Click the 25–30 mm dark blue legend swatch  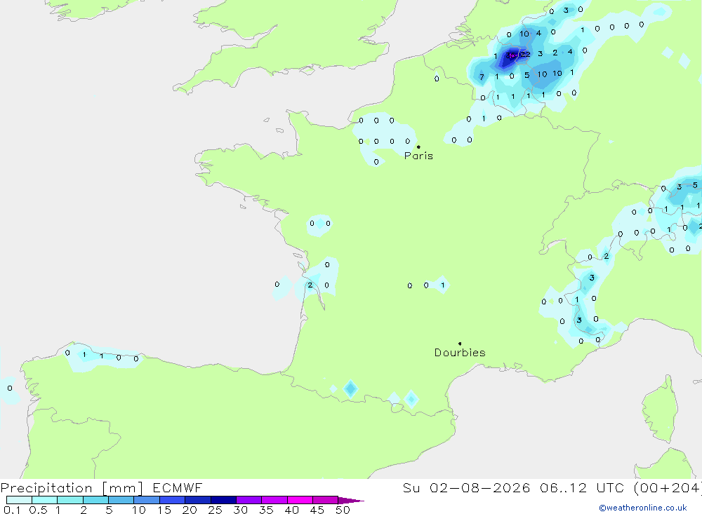click(223, 500)
